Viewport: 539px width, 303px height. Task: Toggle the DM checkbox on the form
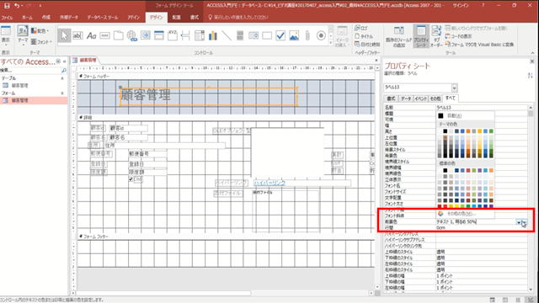(x=131, y=179)
